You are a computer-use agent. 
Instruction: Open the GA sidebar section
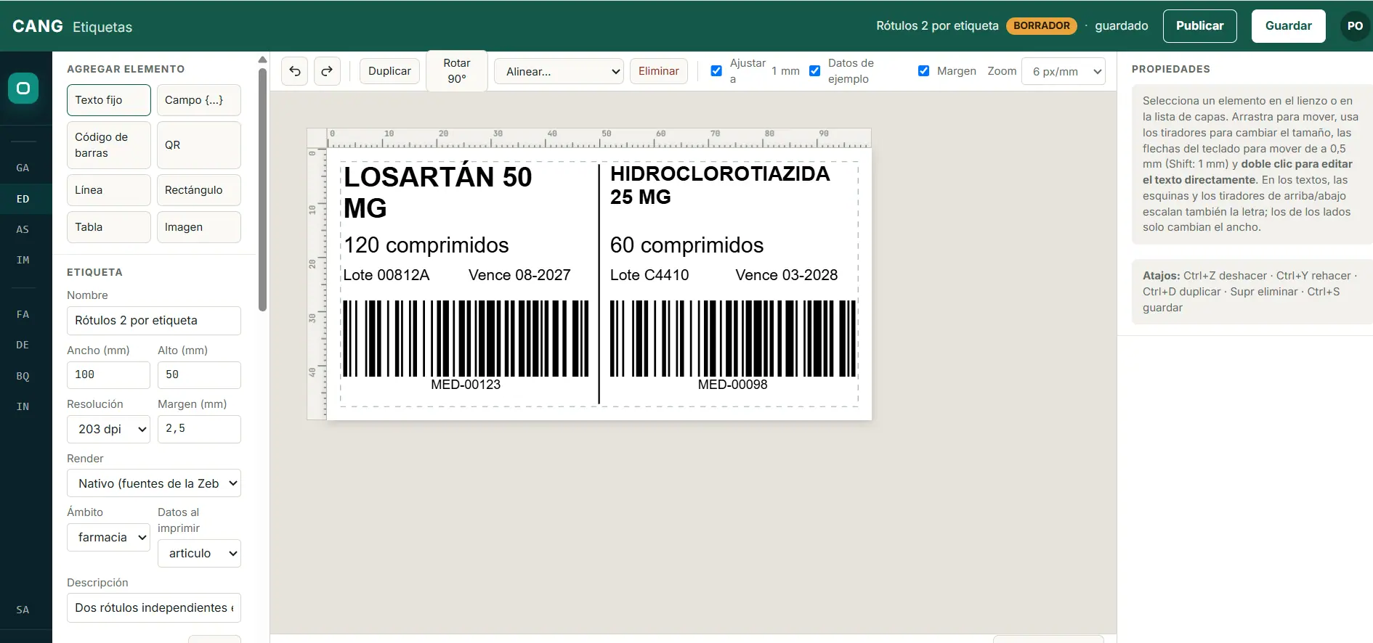(x=23, y=168)
